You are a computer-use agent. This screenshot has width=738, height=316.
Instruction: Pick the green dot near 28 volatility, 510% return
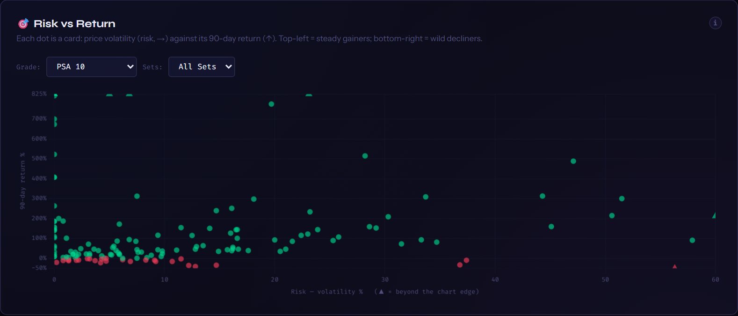click(x=365, y=156)
